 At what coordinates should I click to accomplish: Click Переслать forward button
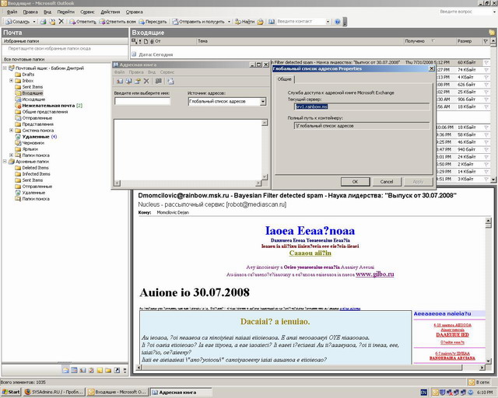(x=153, y=22)
